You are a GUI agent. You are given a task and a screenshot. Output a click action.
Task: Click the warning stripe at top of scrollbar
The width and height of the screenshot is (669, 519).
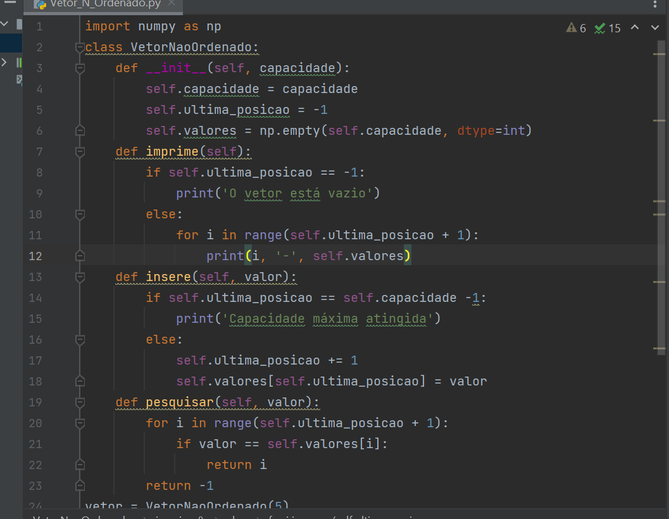(x=659, y=54)
